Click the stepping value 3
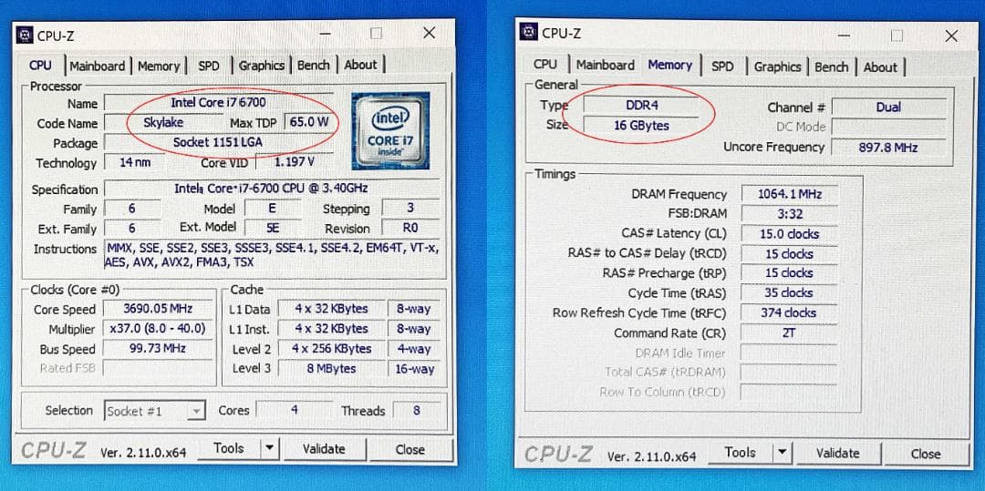985x491 pixels. click(410, 208)
